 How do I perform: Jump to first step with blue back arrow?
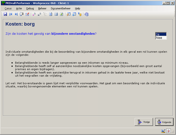tap(11, 14)
